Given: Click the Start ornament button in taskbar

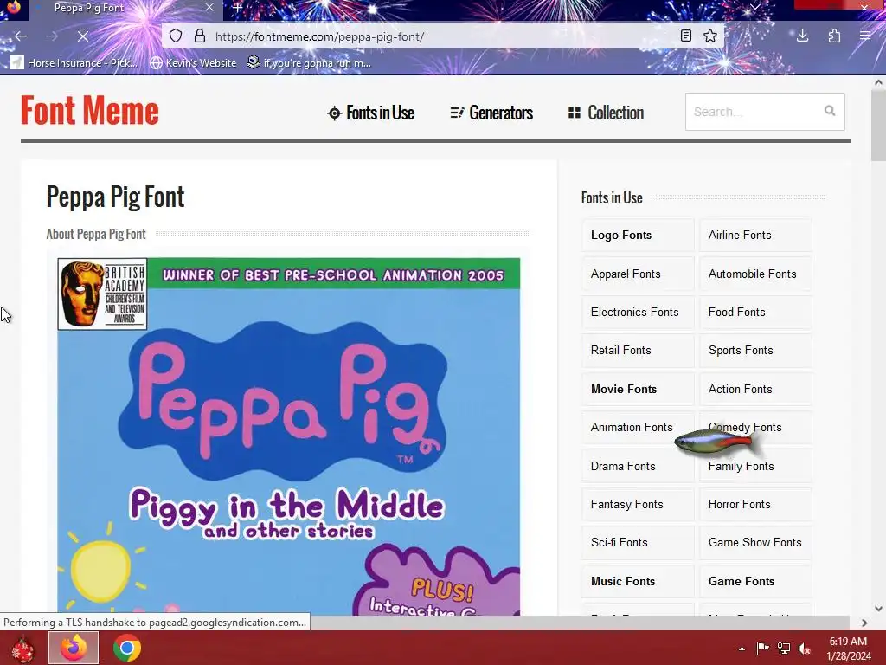Looking at the screenshot, I should pos(22,649).
